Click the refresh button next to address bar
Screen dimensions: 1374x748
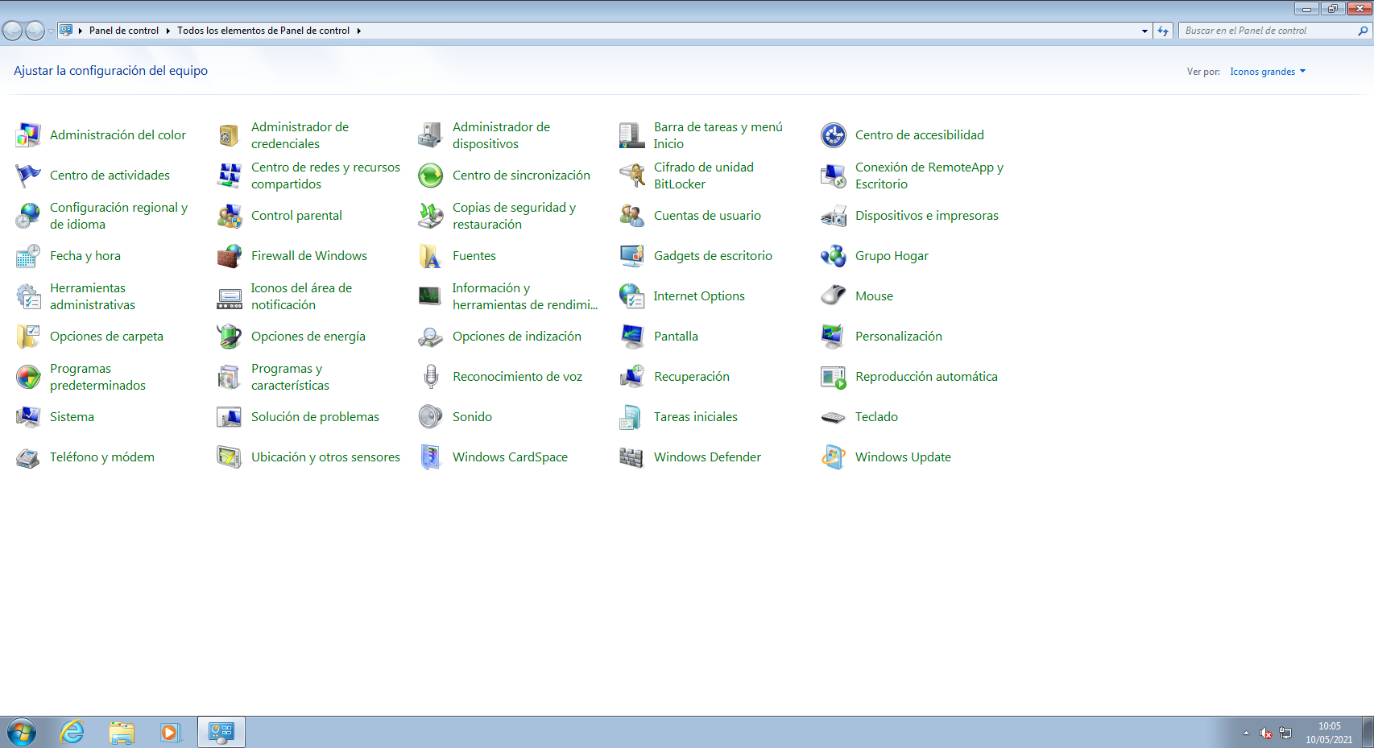tap(1163, 31)
